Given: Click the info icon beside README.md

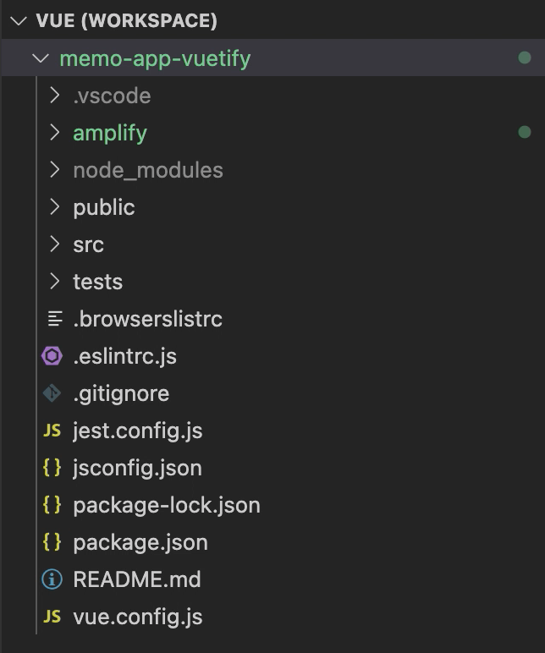Looking at the screenshot, I should click(x=52, y=579).
